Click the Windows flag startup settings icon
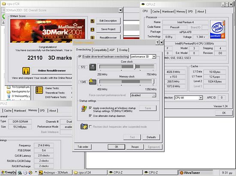The width and height of the screenshot is (236, 176). (84, 109)
